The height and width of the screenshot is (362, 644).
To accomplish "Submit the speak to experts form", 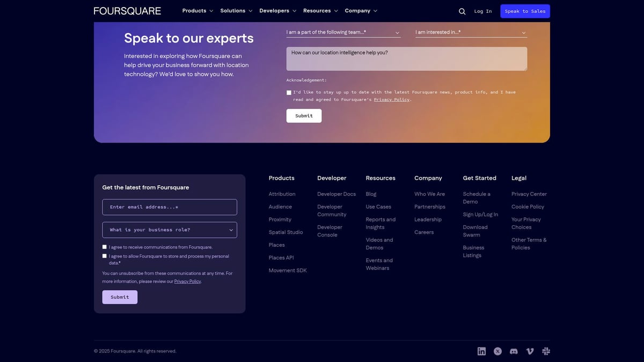I will pyautogui.click(x=304, y=116).
